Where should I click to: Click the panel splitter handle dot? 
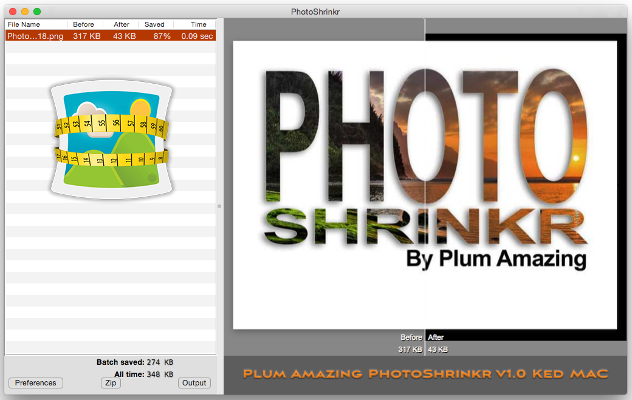pyautogui.click(x=219, y=206)
